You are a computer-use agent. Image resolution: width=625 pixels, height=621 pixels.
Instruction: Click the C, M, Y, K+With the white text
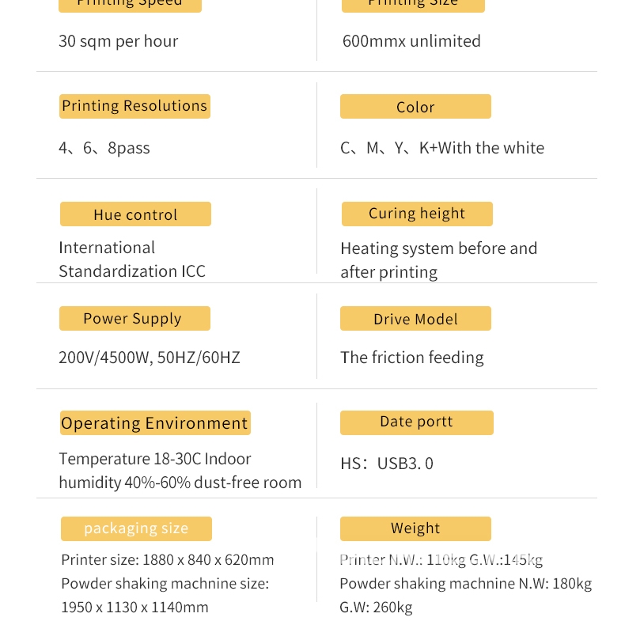(x=442, y=148)
